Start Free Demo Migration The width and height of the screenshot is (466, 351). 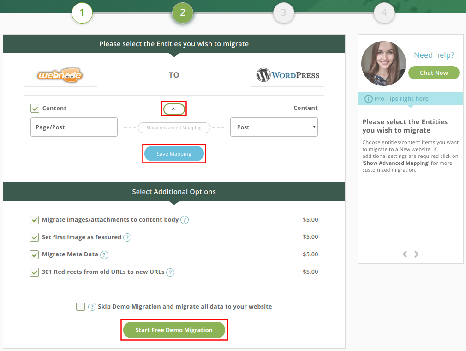[174, 330]
